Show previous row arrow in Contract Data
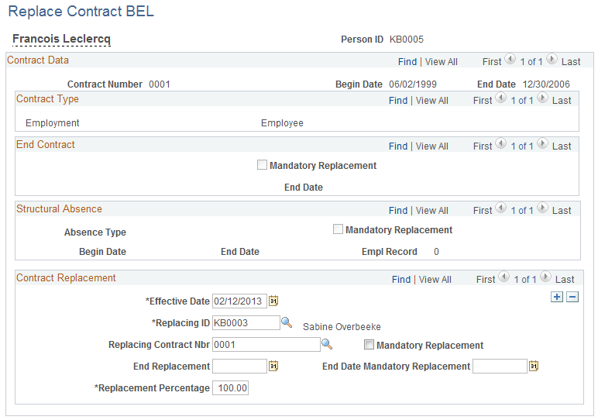 tap(510, 59)
